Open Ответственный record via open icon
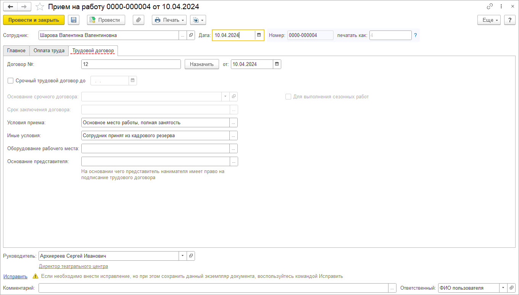 coord(512,288)
